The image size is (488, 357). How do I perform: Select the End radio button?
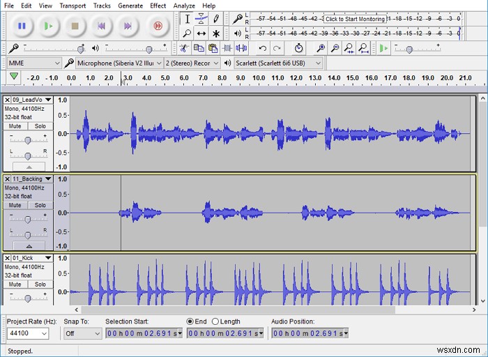pos(190,321)
